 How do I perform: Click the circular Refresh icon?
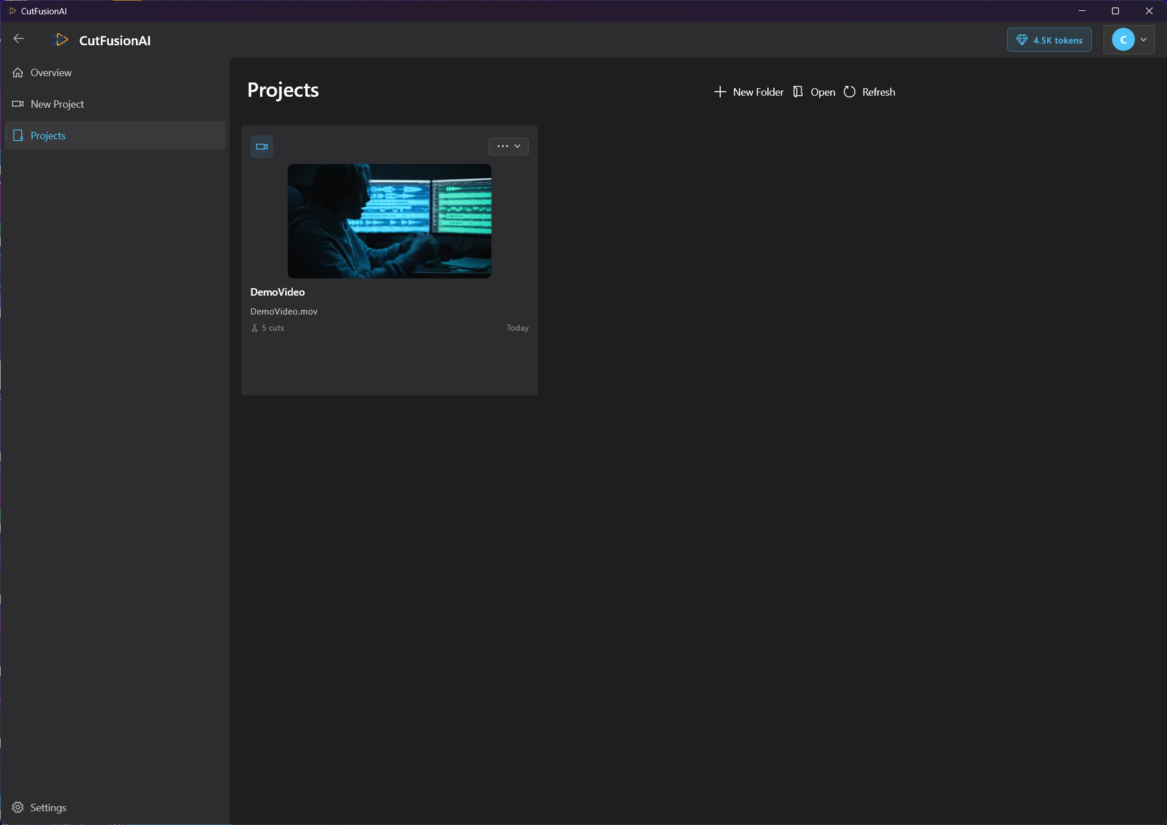pos(850,92)
